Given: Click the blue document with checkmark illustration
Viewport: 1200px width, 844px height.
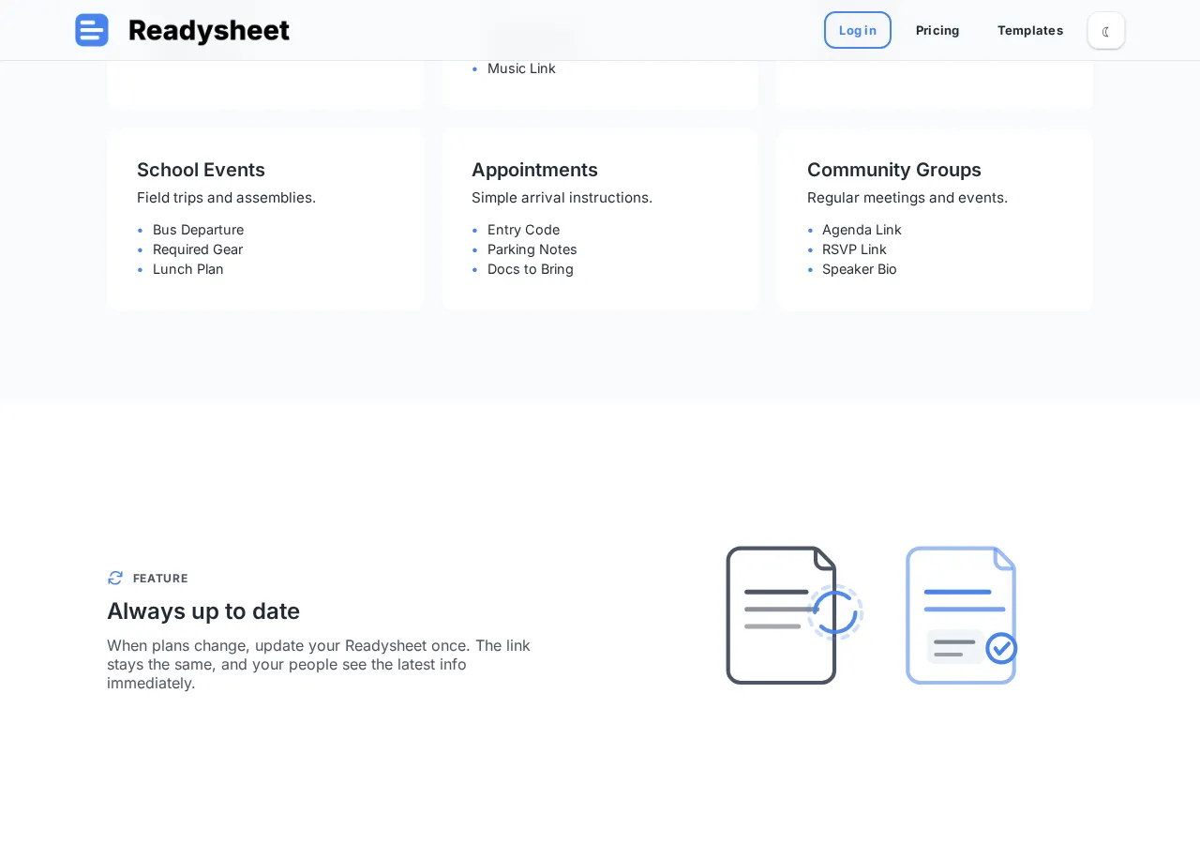Looking at the screenshot, I should click(962, 615).
